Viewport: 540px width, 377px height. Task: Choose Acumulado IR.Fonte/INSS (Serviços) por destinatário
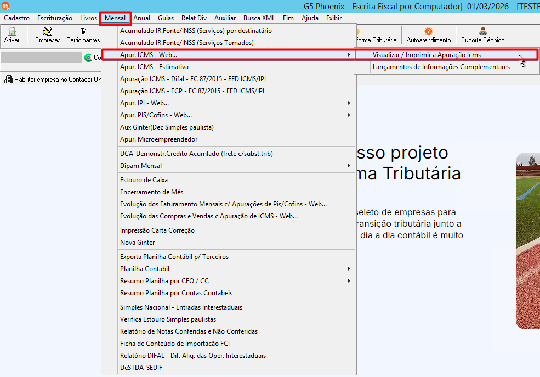click(229, 31)
